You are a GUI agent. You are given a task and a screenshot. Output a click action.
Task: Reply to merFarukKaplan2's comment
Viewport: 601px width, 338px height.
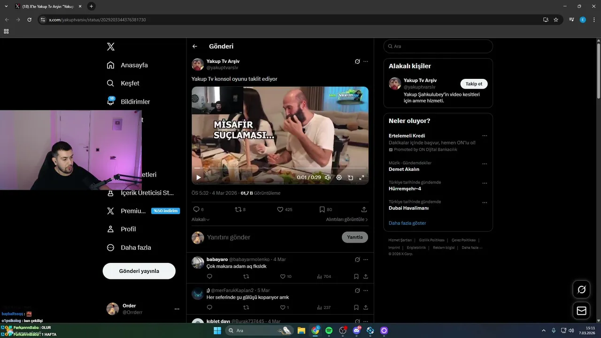[209, 307]
